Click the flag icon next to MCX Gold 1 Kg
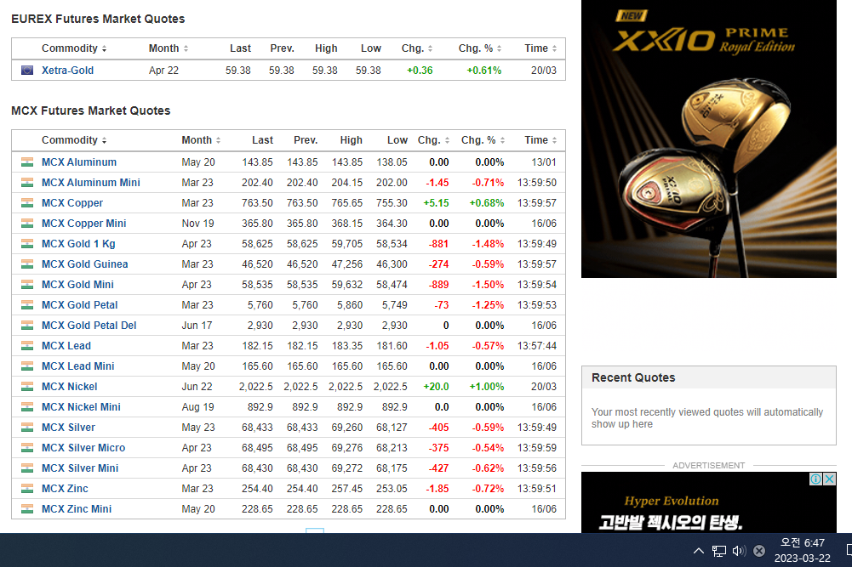 (27, 244)
